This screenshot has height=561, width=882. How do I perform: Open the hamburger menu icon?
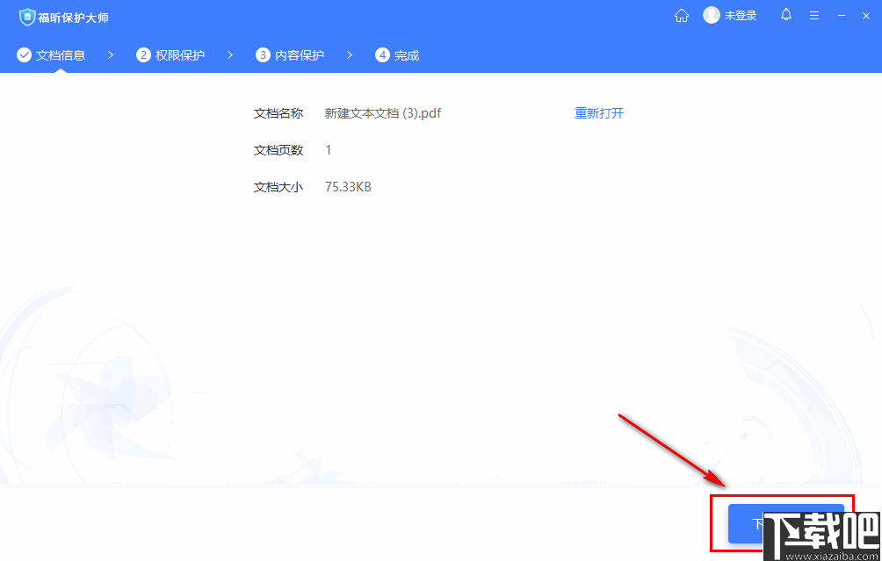tap(813, 15)
